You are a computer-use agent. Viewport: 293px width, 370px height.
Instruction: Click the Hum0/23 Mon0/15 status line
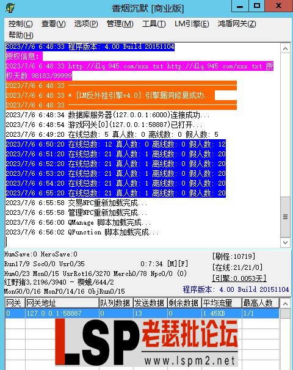point(95,274)
